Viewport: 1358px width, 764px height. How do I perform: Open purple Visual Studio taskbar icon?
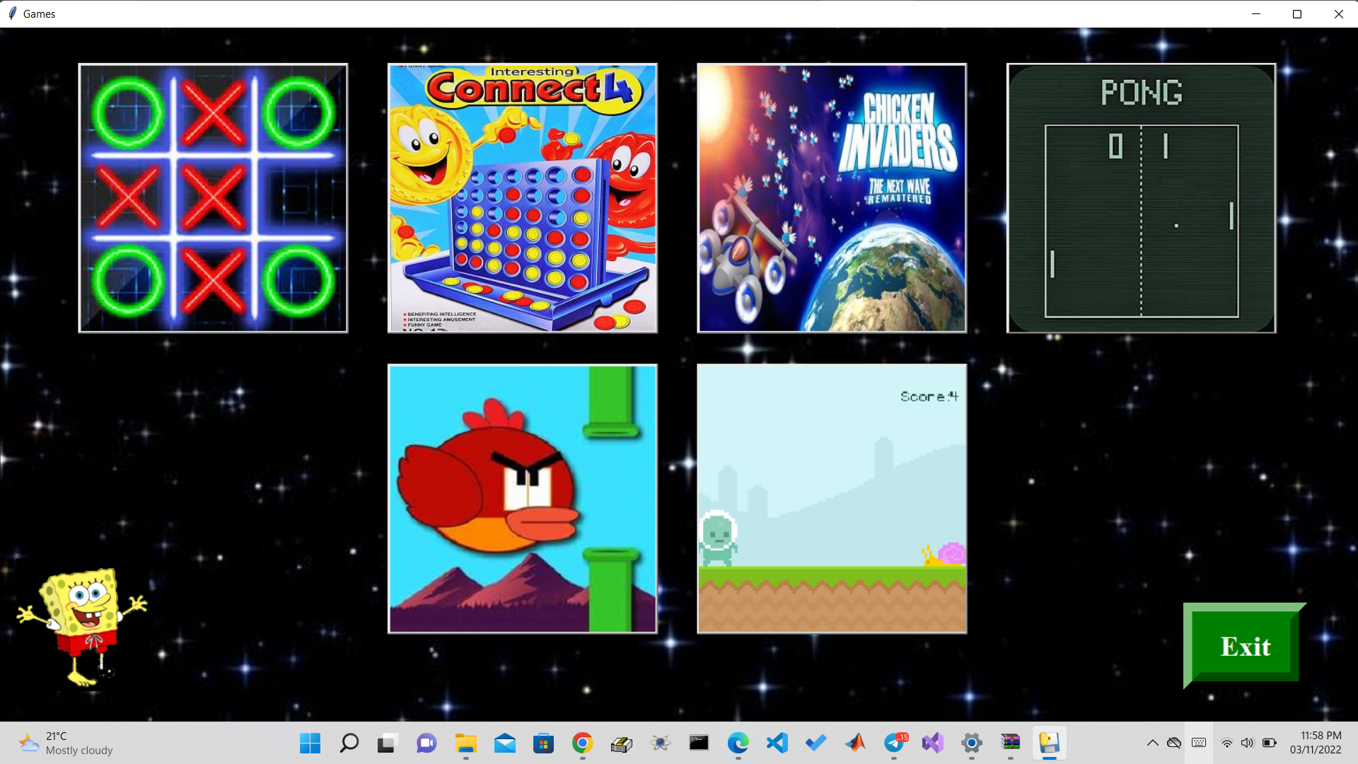tap(933, 743)
